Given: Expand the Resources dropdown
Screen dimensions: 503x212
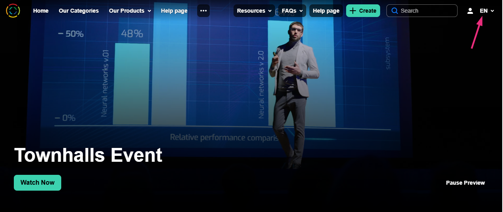Looking at the screenshot, I should tap(254, 11).
